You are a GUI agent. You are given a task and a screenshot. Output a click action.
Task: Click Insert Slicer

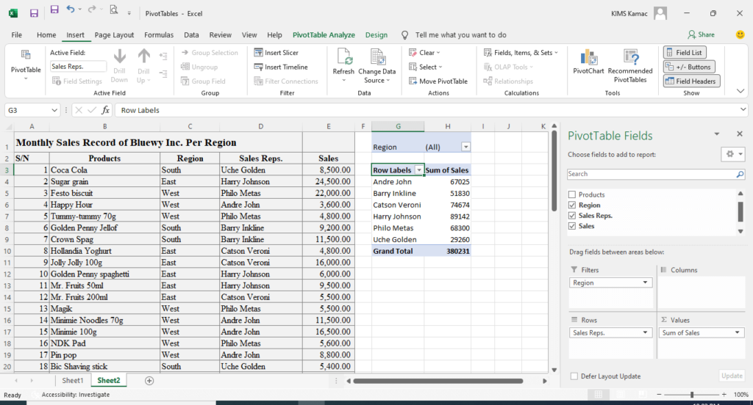(x=276, y=53)
